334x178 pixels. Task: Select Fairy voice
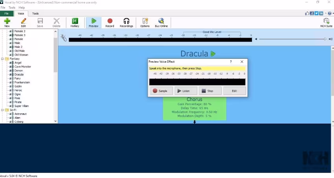[17, 78]
